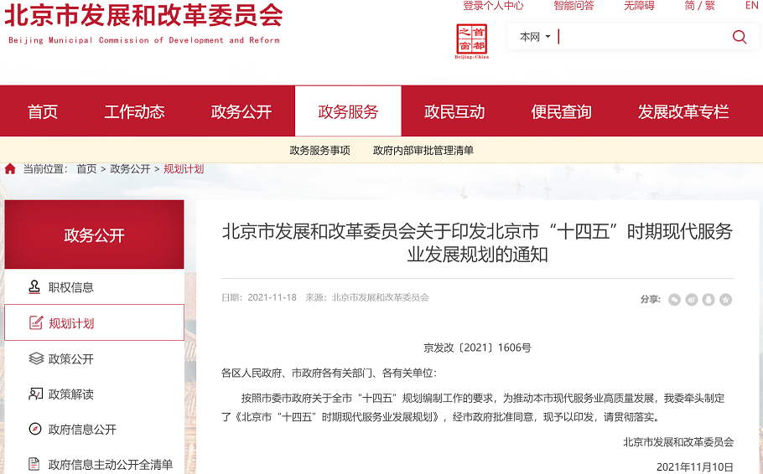The height and width of the screenshot is (474, 763).
Task: Click the icon beside 政策解读
Action: click(x=35, y=394)
